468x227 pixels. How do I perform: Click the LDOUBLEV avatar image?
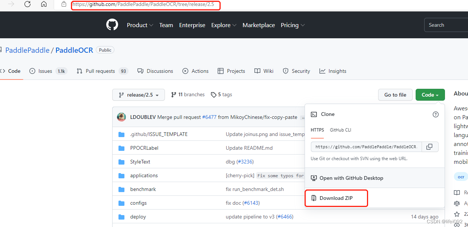121,117
